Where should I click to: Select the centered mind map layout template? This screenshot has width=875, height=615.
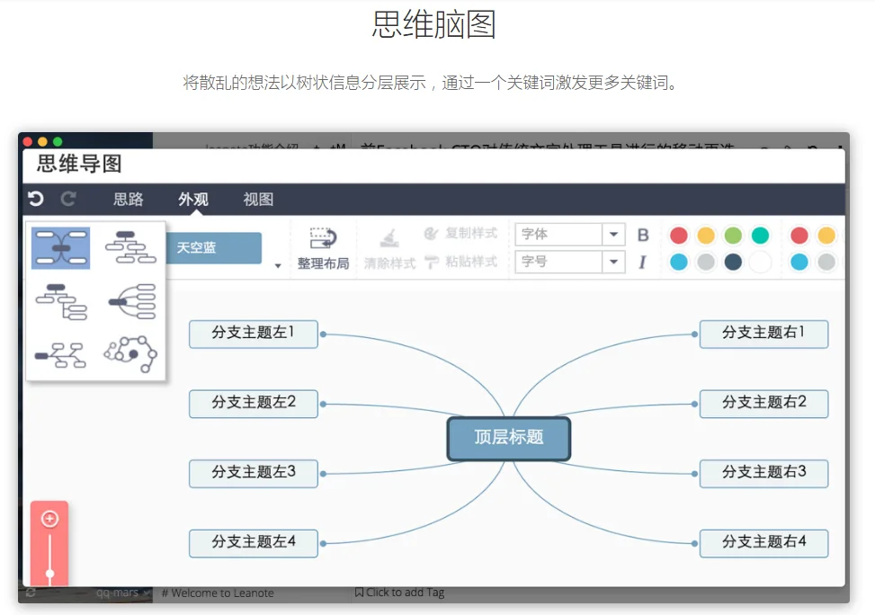pos(60,248)
